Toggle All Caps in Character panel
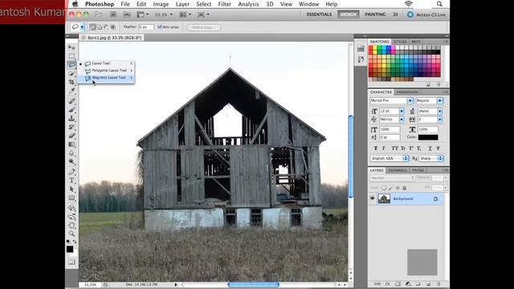 [395, 149]
